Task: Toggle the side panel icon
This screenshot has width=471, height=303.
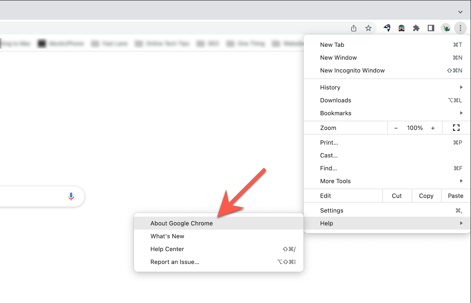Action: pos(431,28)
